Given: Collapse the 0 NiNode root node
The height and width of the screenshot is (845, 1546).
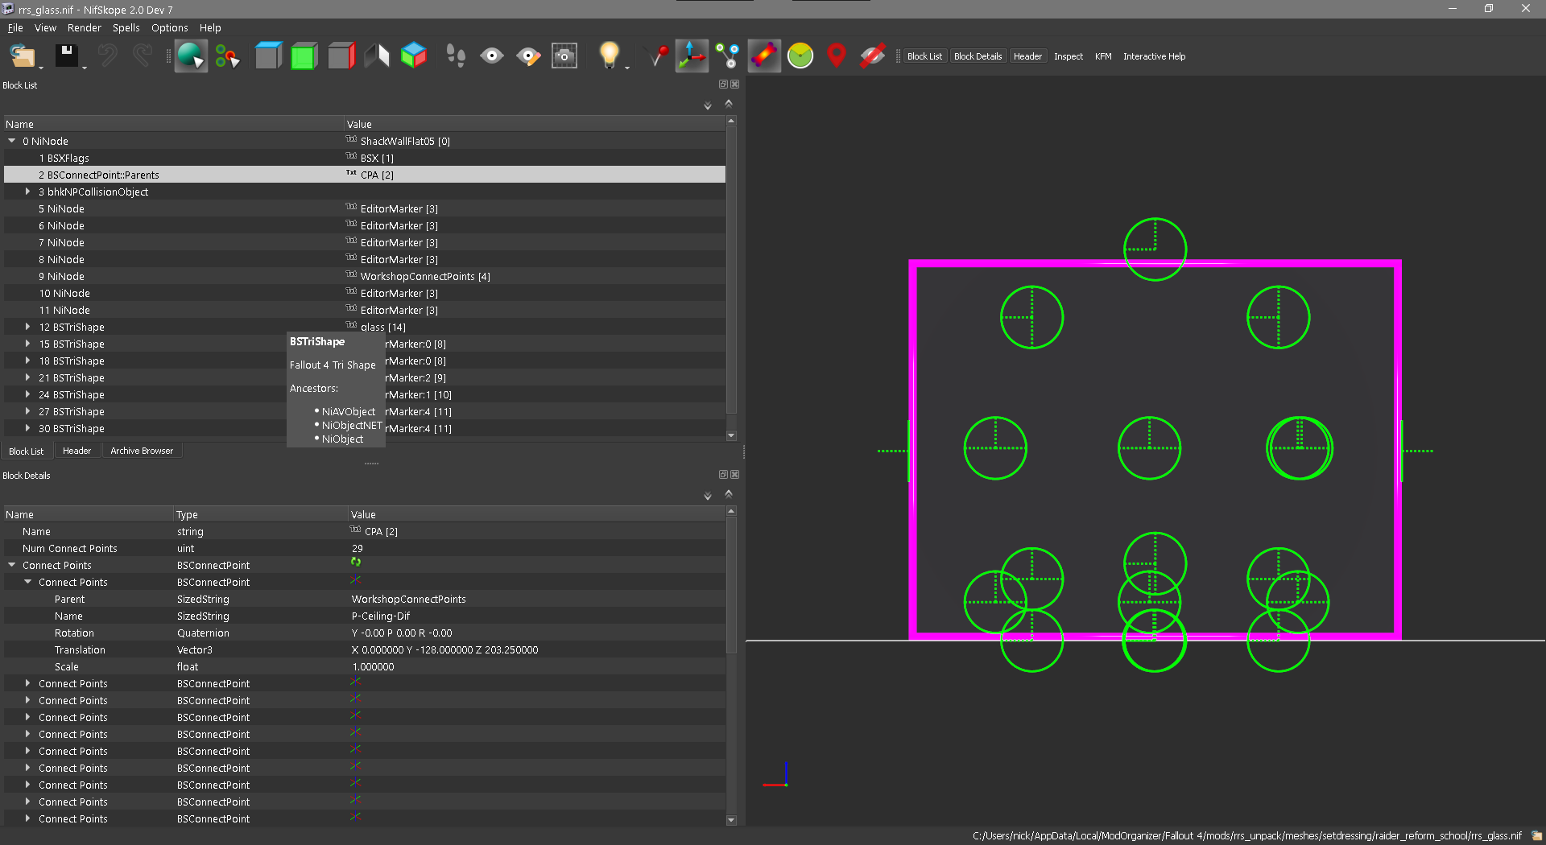Looking at the screenshot, I should 12,141.
